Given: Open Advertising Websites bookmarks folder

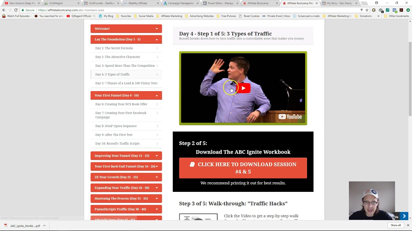Looking at the screenshot, I should pos(200,16).
